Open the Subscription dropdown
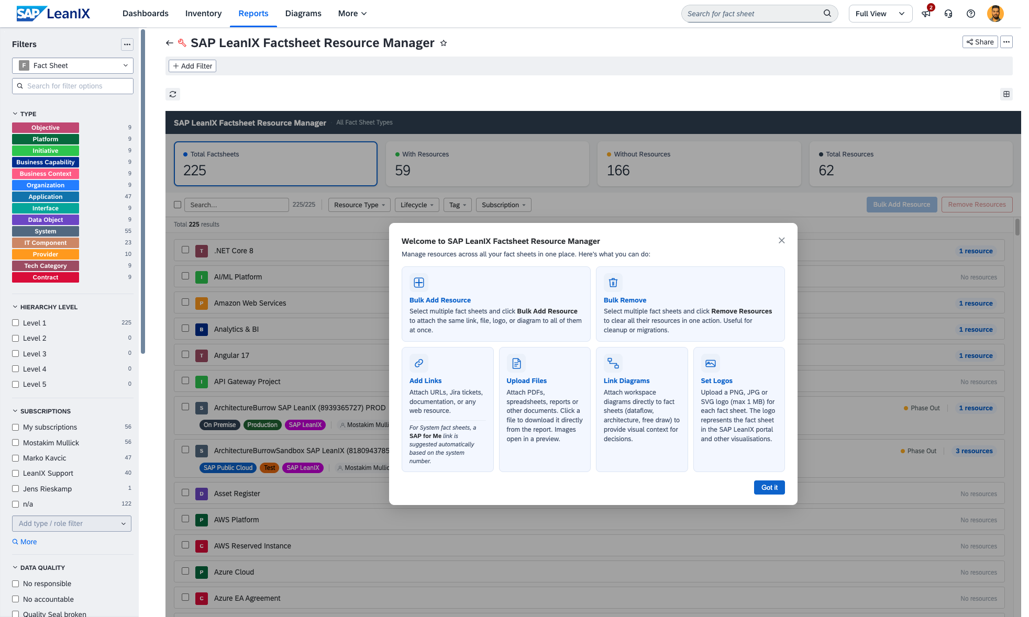 pos(504,205)
